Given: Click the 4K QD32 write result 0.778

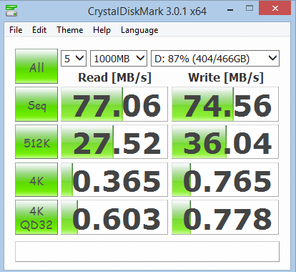Looking at the screenshot, I should [225, 217].
